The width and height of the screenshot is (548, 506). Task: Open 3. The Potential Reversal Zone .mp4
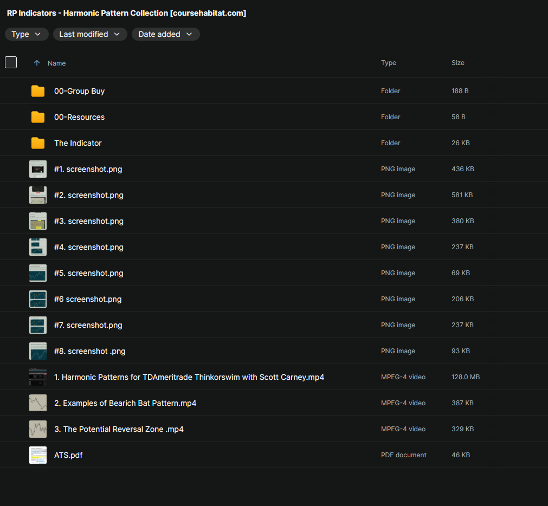tap(119, 429)
